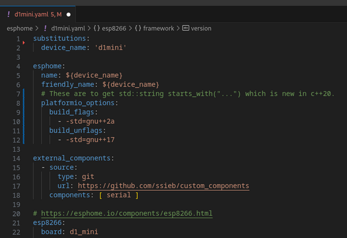Click the ${device_name} value on line 5
Image resolution: width=347 pixels, height=238 pixels.
click(x=94, y=75)
